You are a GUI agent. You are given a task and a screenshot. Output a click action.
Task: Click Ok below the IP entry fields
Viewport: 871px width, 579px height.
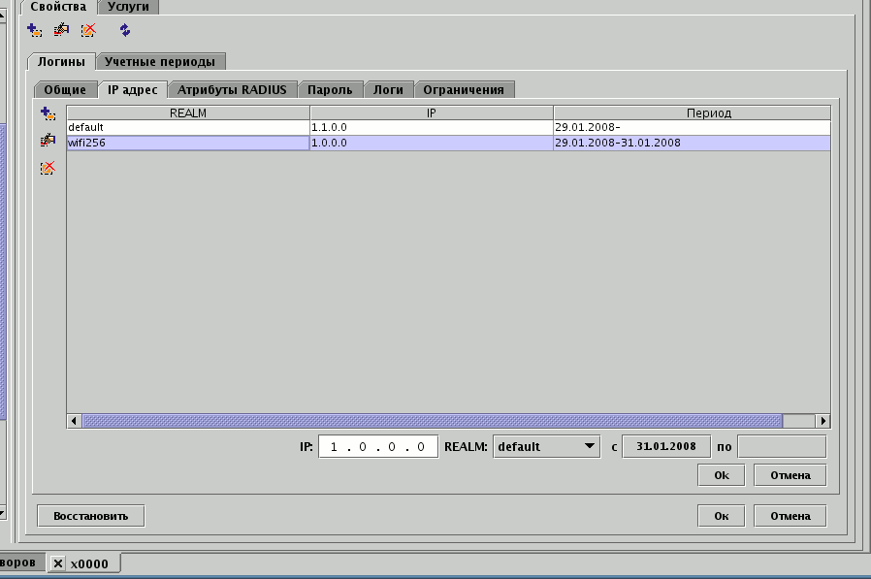coord(721,475)
